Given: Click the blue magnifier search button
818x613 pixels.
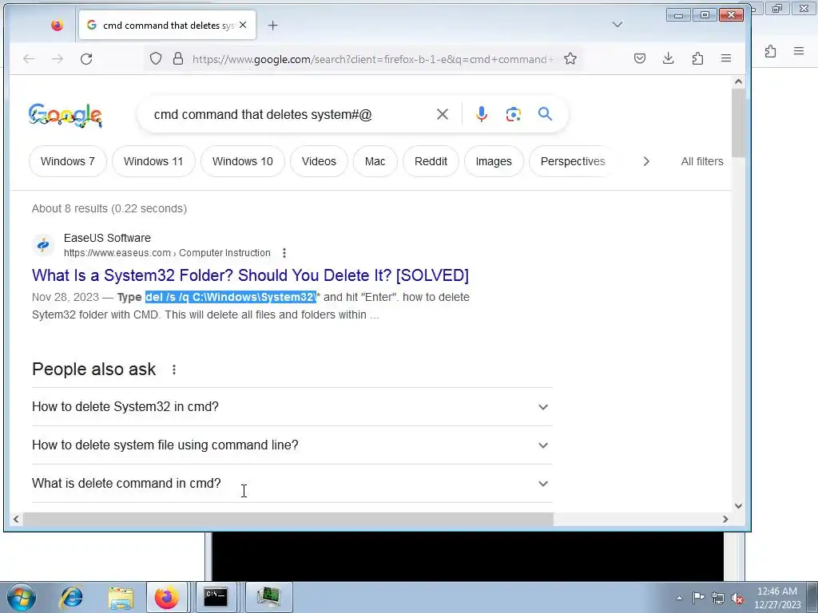Looking at the screenshot, I should pyautogui.click(x=545, y=114).
